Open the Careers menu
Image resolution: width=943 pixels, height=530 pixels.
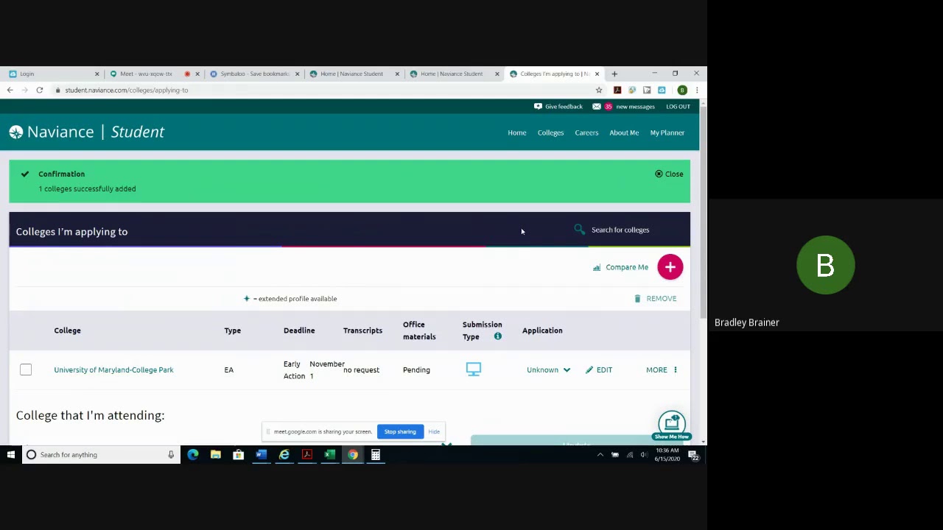586,133
